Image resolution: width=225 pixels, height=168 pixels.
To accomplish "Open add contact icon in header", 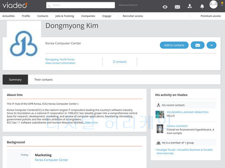I will pos(190,6).
